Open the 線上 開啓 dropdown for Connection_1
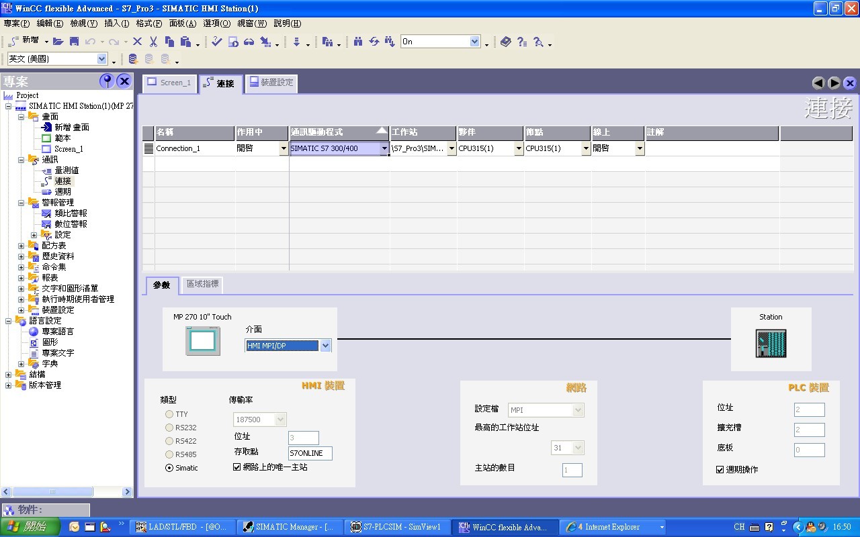This screenshot has width=860, height=537. pyautogui.click(x=640, y=148)
